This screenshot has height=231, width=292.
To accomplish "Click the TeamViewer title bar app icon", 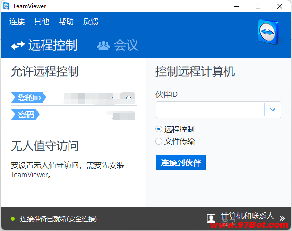I will [6, 6].
